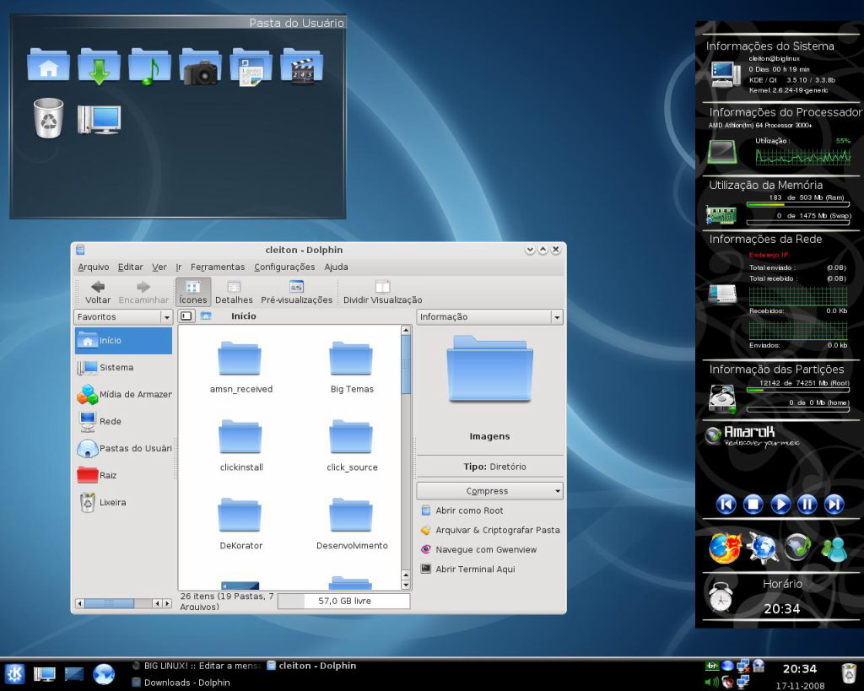Click Navegue com Gwenview action
Image resolution: width=864 pixels, height=691 pixels.
[x=478, y=549]
